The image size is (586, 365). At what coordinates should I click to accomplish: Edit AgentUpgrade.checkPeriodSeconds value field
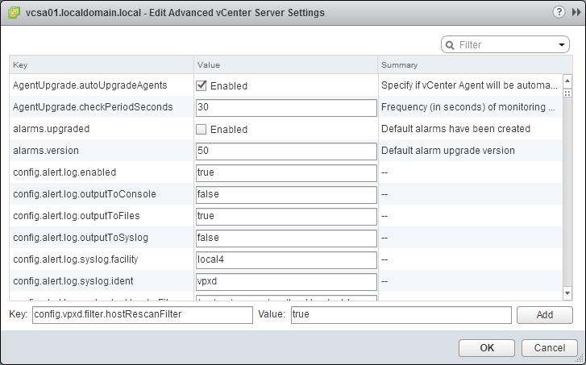(286, 107)
